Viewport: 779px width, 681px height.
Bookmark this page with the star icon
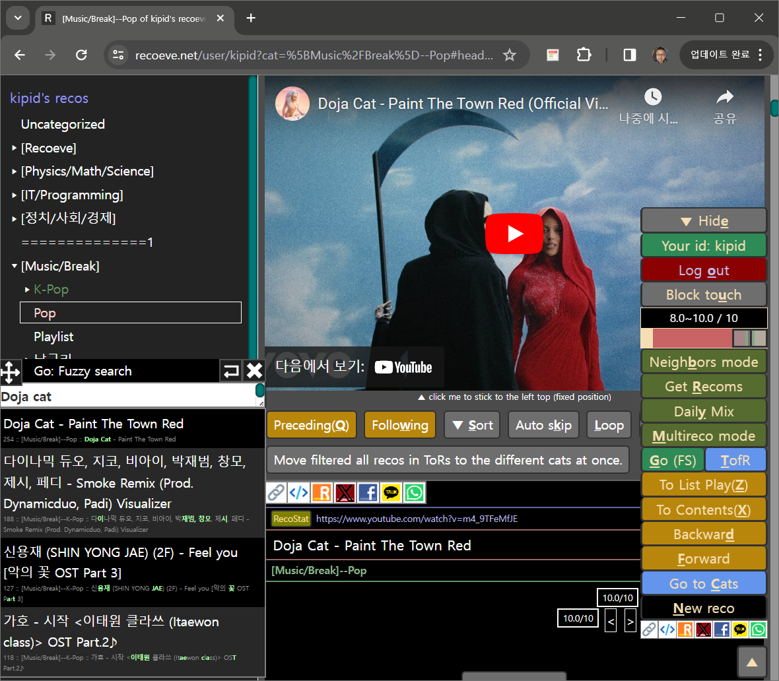pyautogui.click(x=509, y=55)
